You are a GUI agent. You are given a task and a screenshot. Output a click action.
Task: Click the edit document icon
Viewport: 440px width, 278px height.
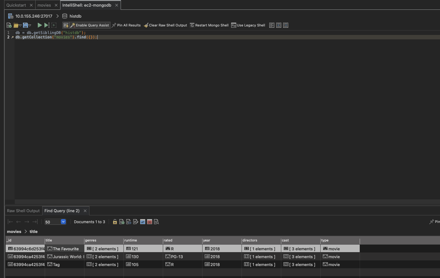(x=136, y=222)
